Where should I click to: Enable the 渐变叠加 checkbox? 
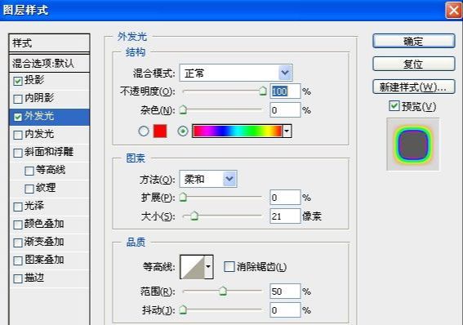click(18, 243)
